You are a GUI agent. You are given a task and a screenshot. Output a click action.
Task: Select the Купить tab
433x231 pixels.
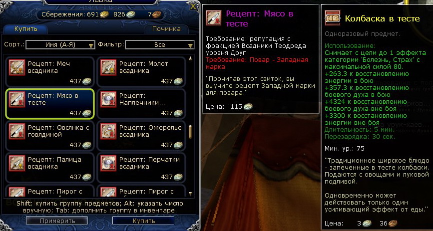26,29
